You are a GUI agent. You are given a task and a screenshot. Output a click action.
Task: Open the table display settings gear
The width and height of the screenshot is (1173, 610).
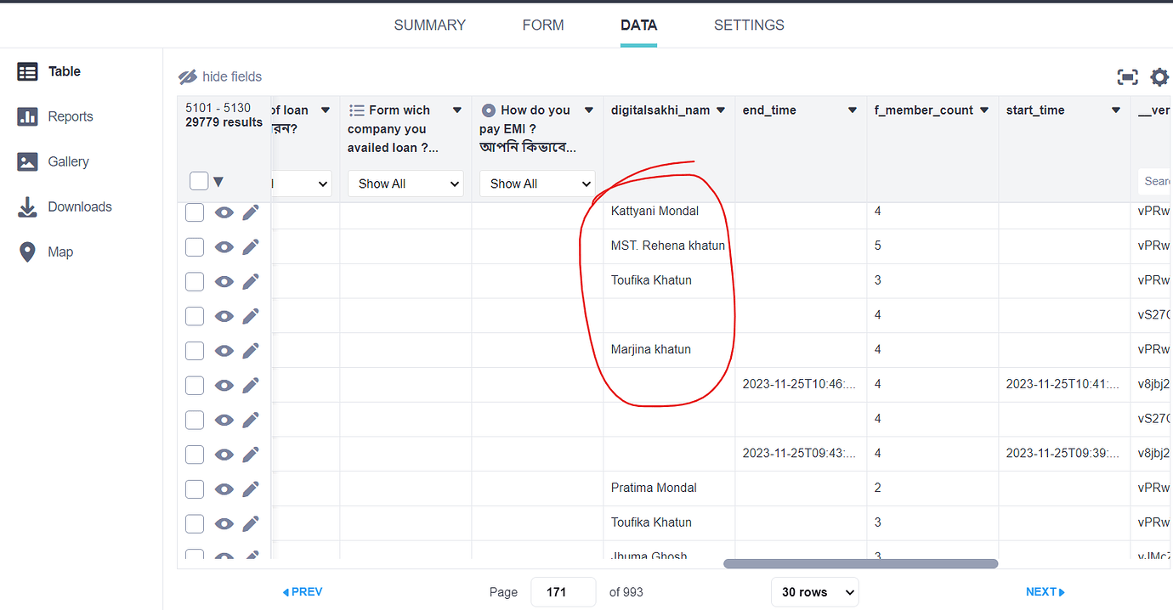point(1159,76)
